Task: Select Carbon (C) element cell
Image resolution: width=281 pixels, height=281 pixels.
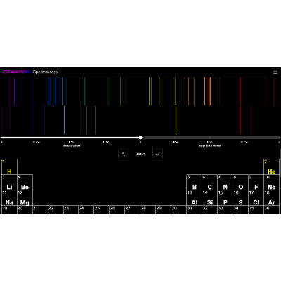Action: 209,182
